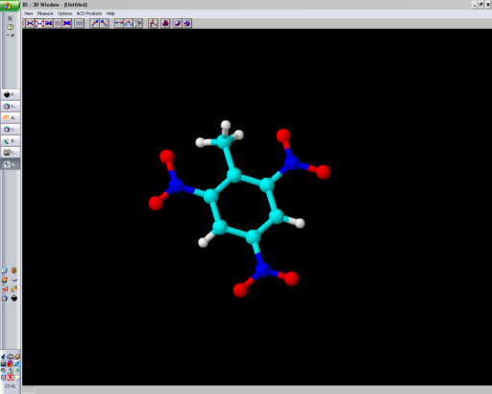Screen dimensions: 492x394
Task: Open the ACD Products menu
Action: tap(89, 13)
